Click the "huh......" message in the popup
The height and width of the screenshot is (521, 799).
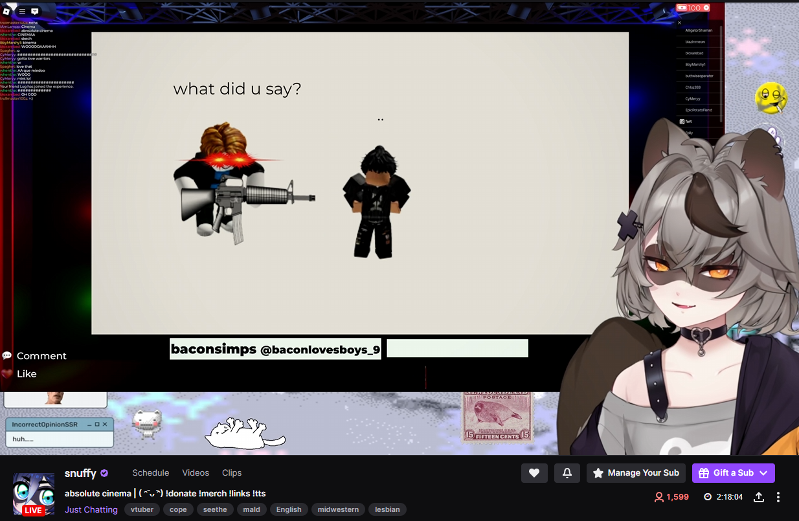coord(23,439)
